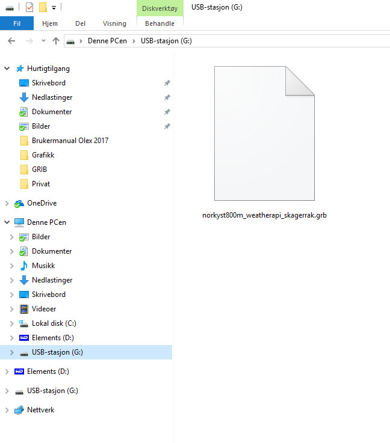This screenshot has width=390, height=443.
Task: Open Nedlastinger under Hurtigtilgang
Action: (52, 97)
